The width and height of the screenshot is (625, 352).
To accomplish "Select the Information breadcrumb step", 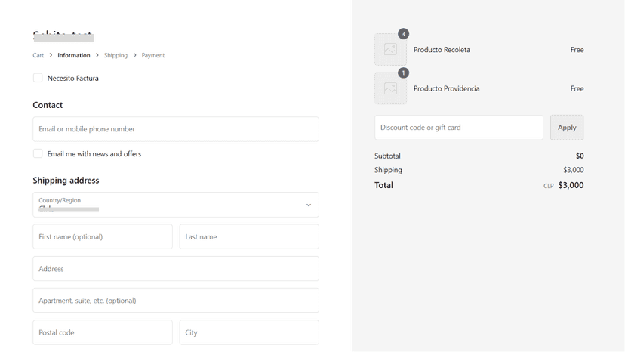I will click(x=74, y=55).
